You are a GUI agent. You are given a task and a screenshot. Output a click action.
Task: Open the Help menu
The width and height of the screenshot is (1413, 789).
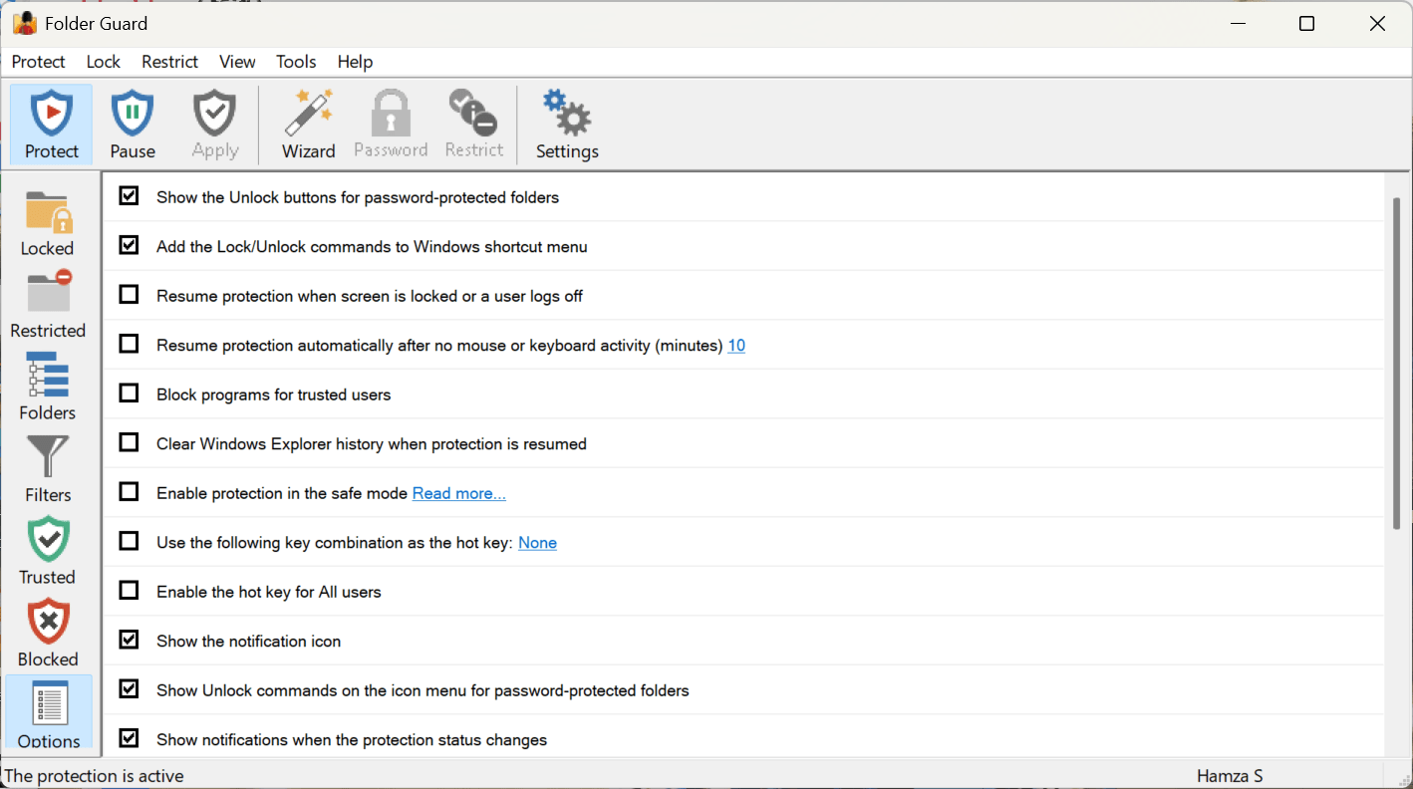pos(355,62)
